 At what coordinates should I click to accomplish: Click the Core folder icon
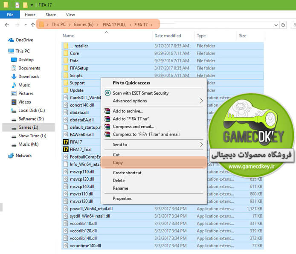pyautogui.click(x=66, y=53)
